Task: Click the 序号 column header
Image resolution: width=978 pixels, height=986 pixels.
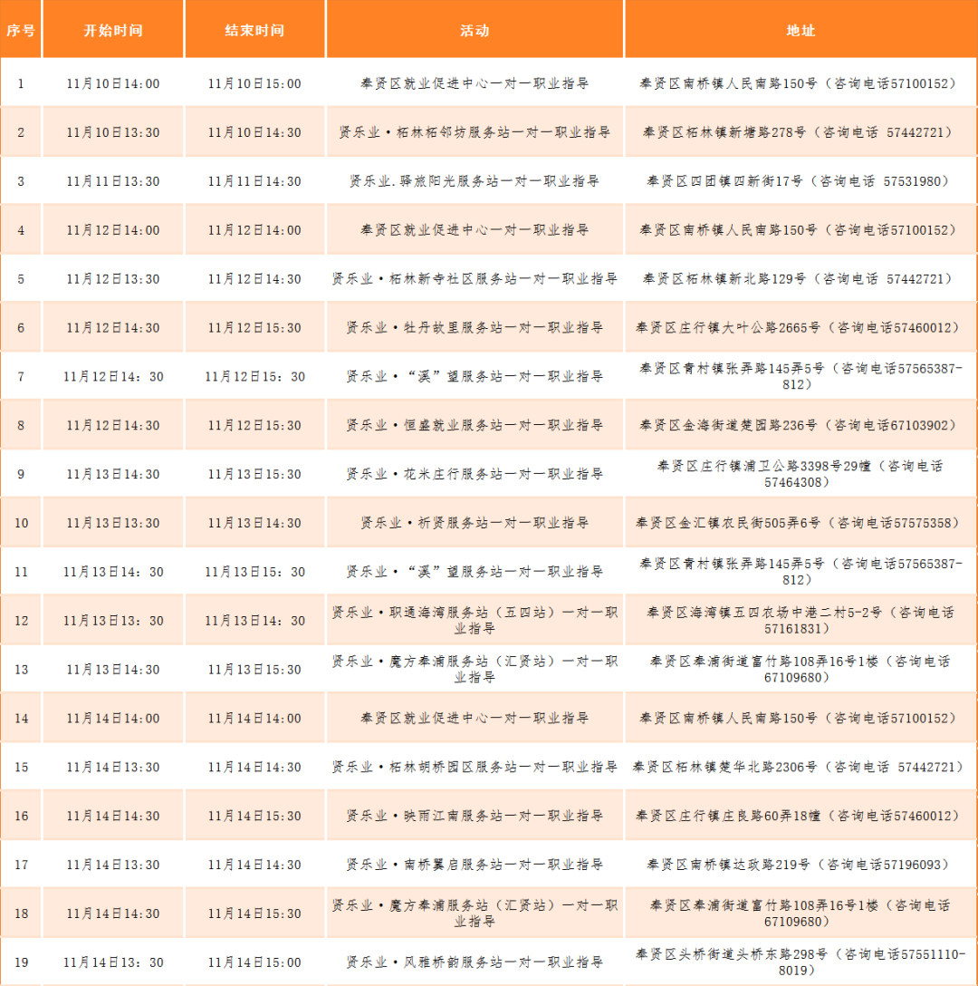Action: coord(21,30)
